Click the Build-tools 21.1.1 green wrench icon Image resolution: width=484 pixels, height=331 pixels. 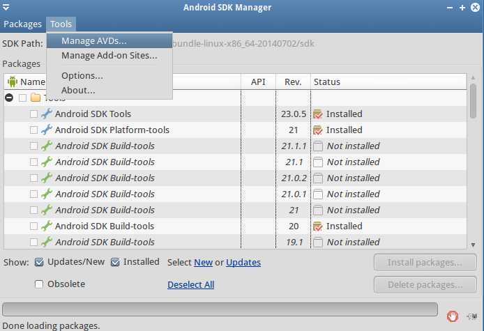(47, 146)
